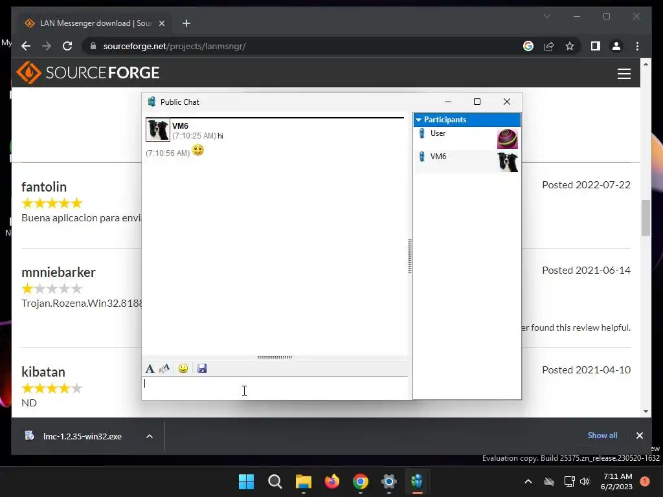
Task: Open Windows Start menu
Action: 247,481
